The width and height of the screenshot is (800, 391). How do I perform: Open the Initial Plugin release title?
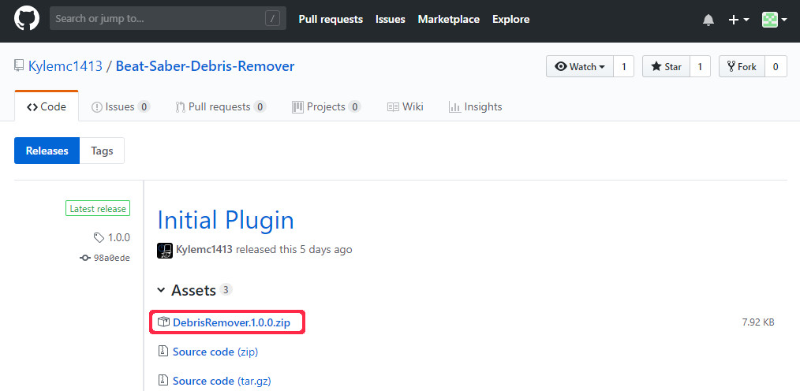(x=226, y=220)
